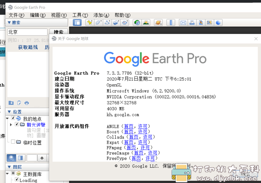Click the magnifier search button in Places panel

[11, 158]
